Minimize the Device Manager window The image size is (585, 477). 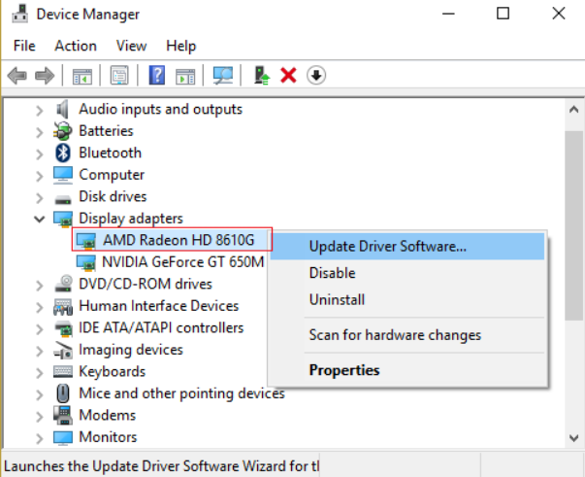click(448, 14)
